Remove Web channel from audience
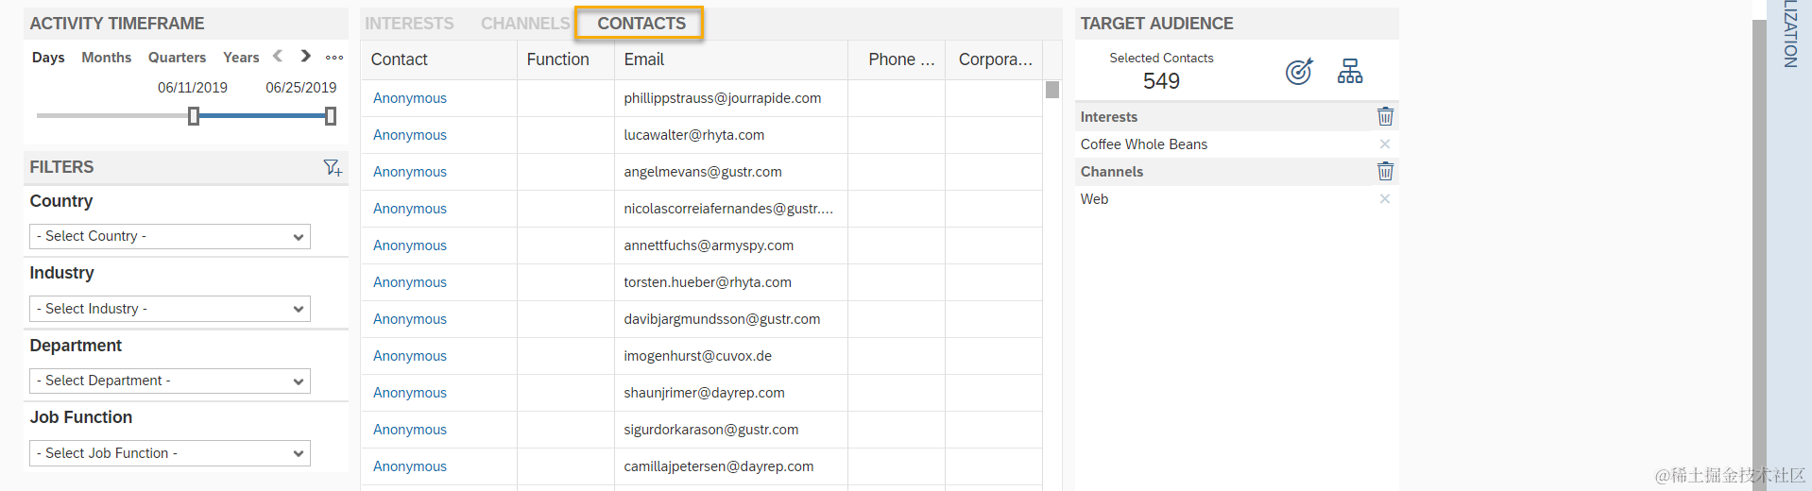This screenshot has width=1812, height=491. (1385, 199)
